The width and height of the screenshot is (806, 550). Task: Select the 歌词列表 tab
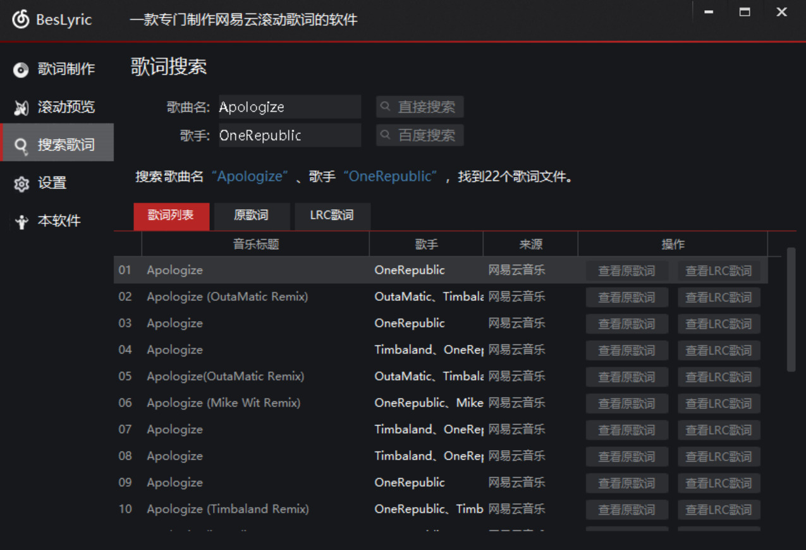(x=171, y=216)
